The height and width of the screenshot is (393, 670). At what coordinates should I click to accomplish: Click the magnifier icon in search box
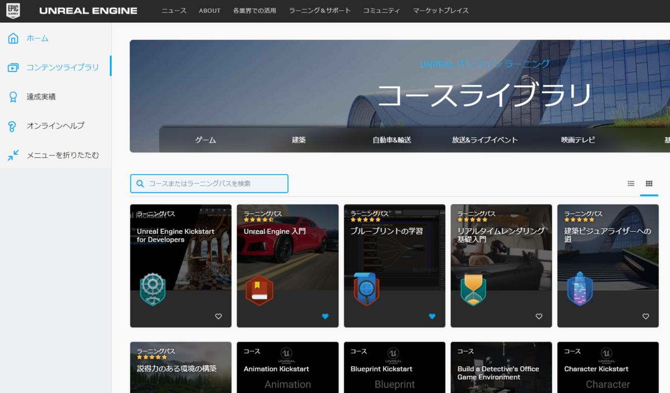pyautogui.click(x=140, y=184)
